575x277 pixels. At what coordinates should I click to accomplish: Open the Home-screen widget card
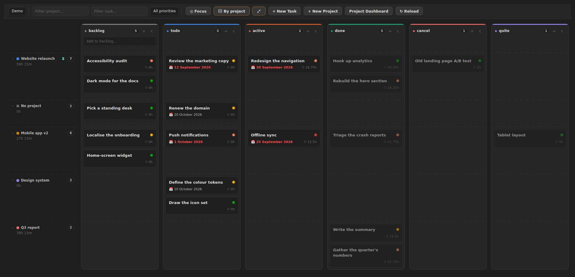point(120,158)
